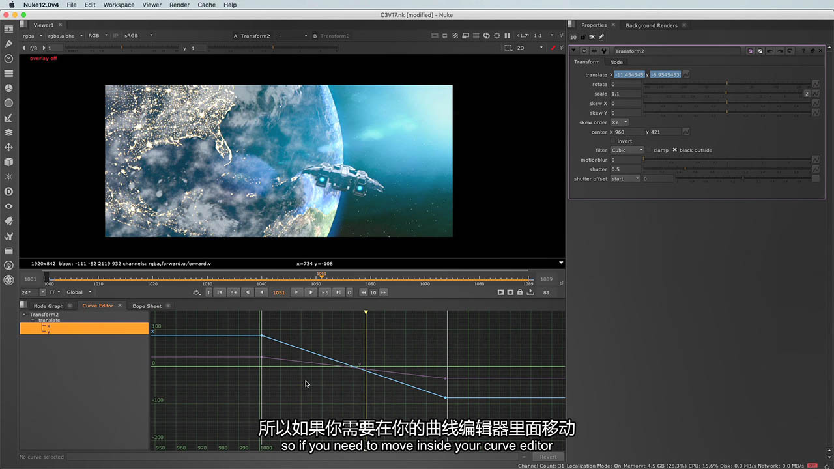Viewport: 834px width, 469px height.
Task: Open the Views nodes eye icon
Action: click(x=8, y=206)
